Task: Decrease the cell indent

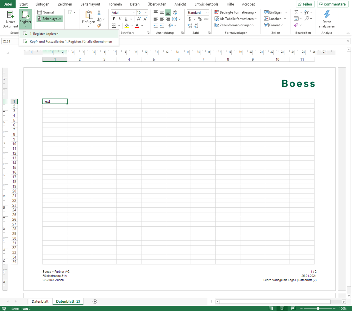Action: pyautogui.click(x=156, y=25)
